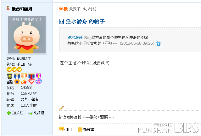Click the pencil edit icon
The height and width of the screenshot is (136, 201).
click(61, 108)
